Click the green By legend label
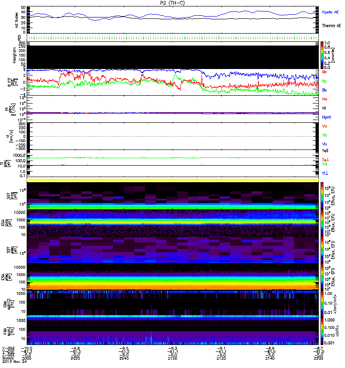The width and height of the screenshot is (345, 368). [x=325, y=81]
